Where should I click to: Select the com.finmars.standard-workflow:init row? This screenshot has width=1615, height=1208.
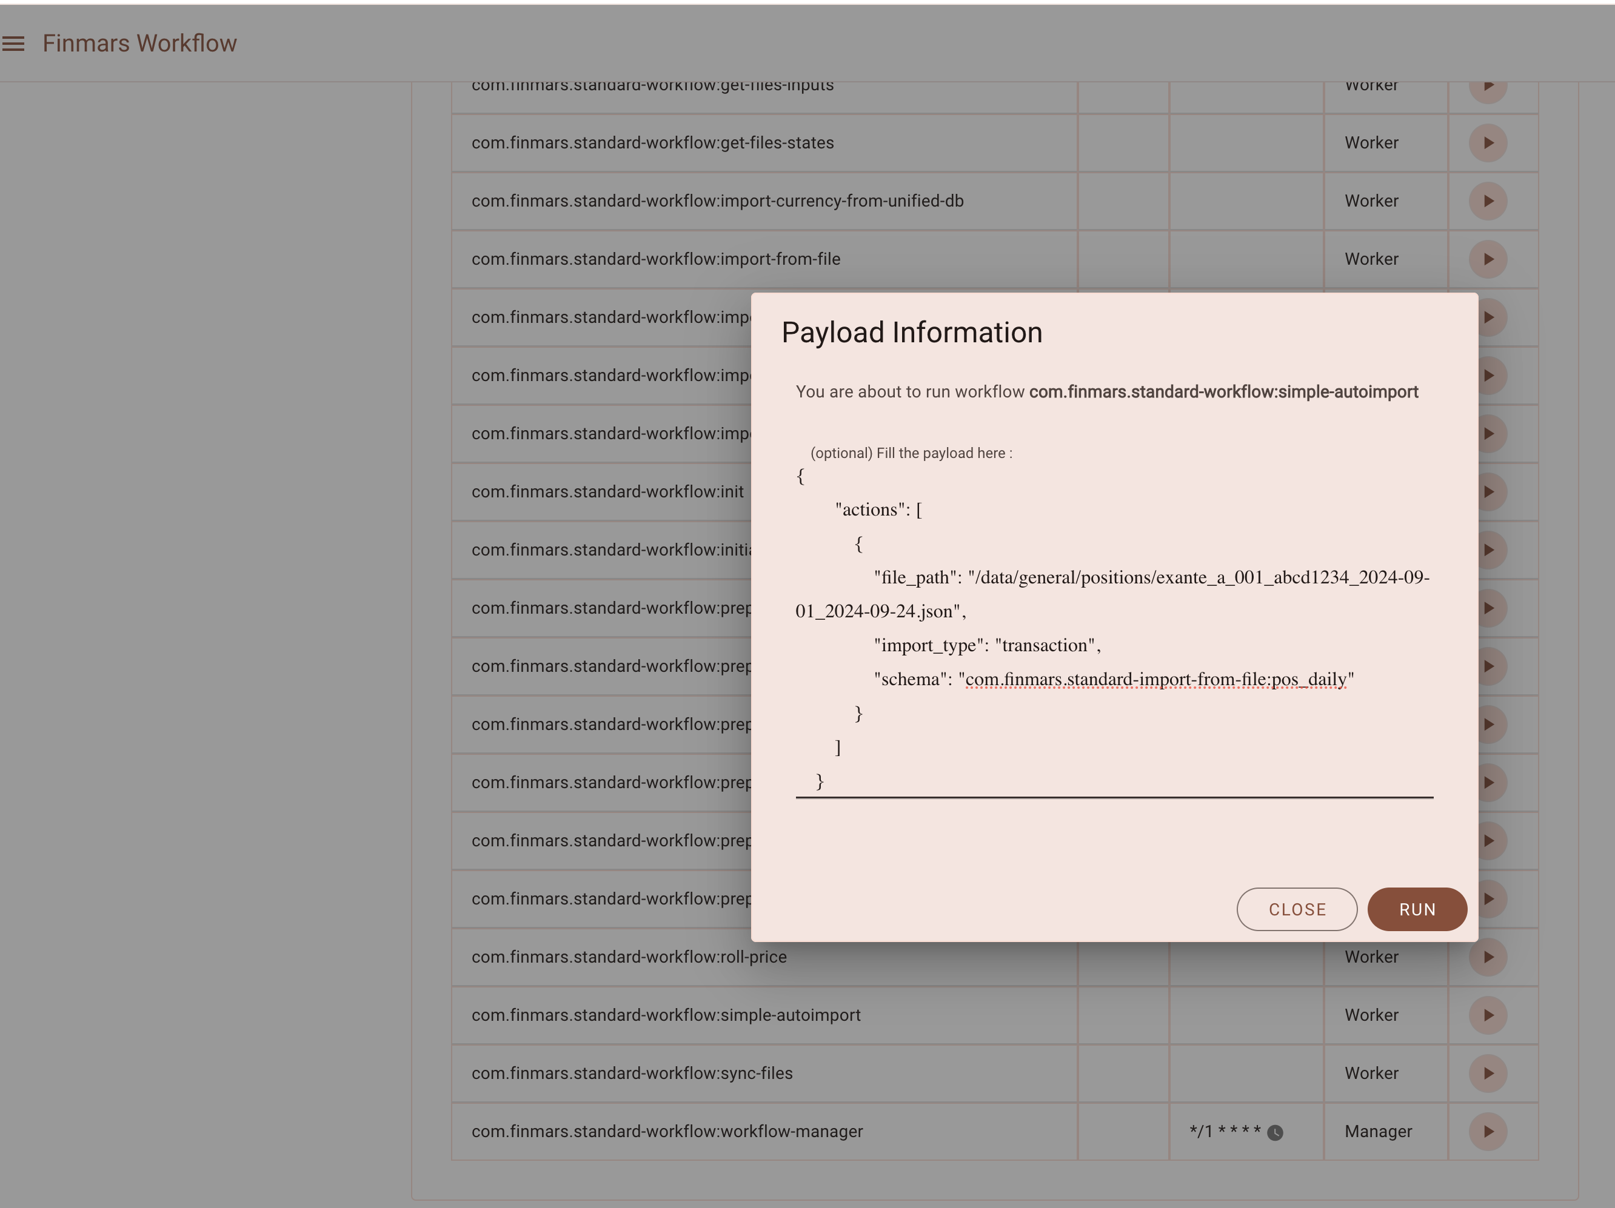[x=607, y=492]
